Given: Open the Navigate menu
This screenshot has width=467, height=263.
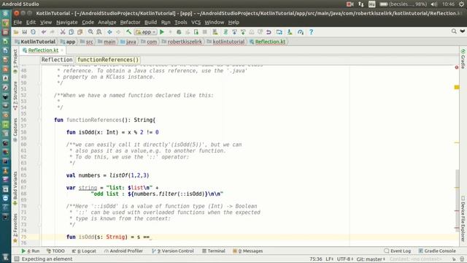Looking at the screenshot, I should click(x=66, y=23).
